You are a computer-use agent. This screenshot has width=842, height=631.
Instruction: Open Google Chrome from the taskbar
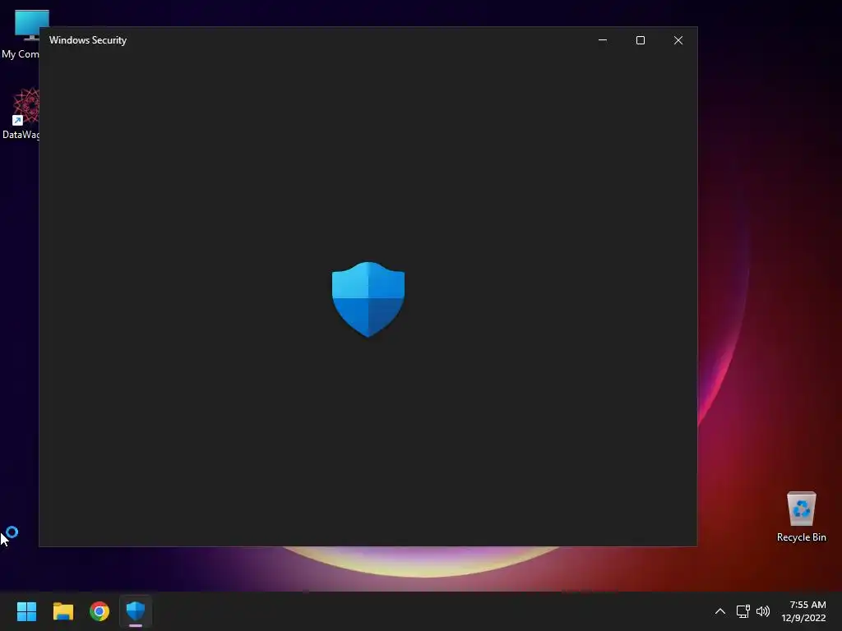coord(99,611)
